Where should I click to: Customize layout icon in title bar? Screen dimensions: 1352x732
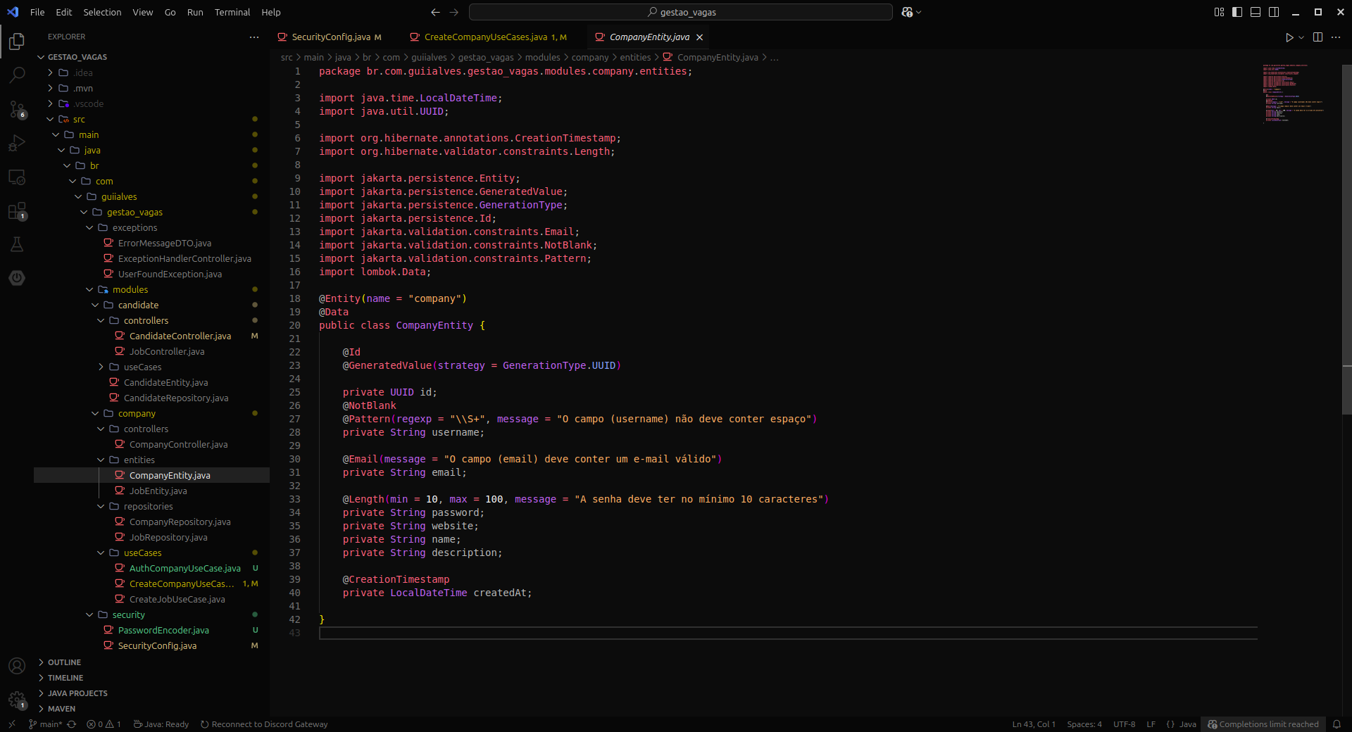pos(1219,12)
